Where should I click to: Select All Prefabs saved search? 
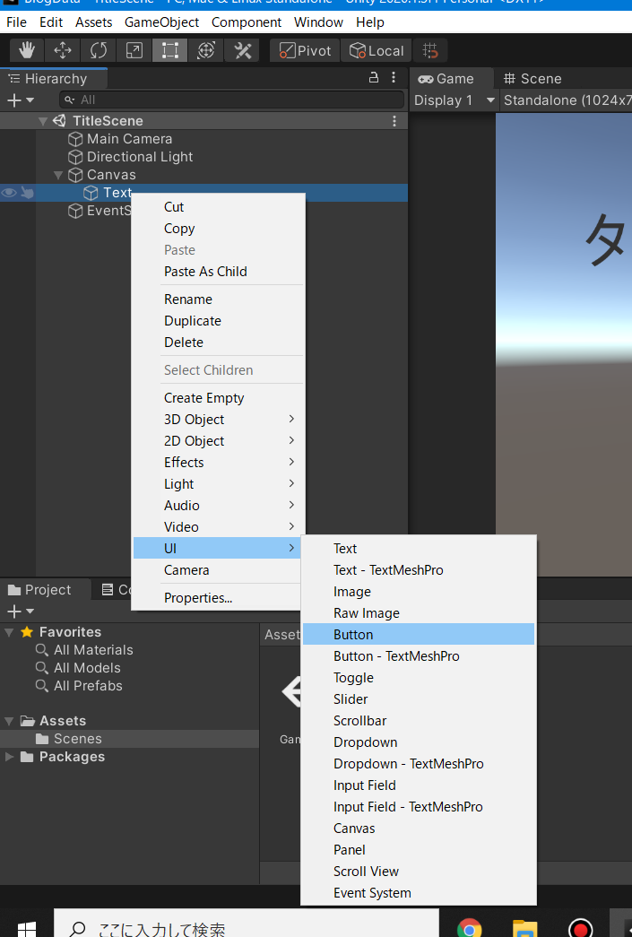(x=79, y=685)
